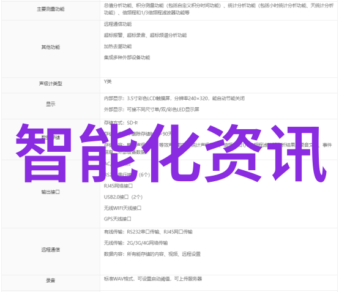Click the 数据内容 line in 远程通信

click(152, 254)
